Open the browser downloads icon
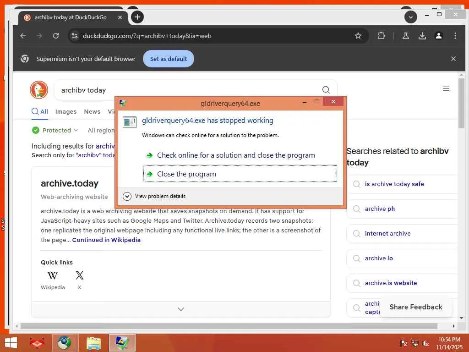Screen dimensions: 469x352 (x=422, y=36)
